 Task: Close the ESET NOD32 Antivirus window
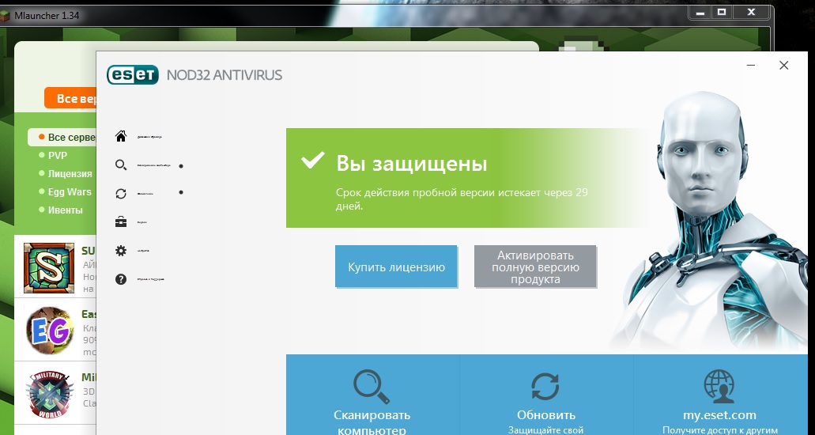tap(784, 66)
